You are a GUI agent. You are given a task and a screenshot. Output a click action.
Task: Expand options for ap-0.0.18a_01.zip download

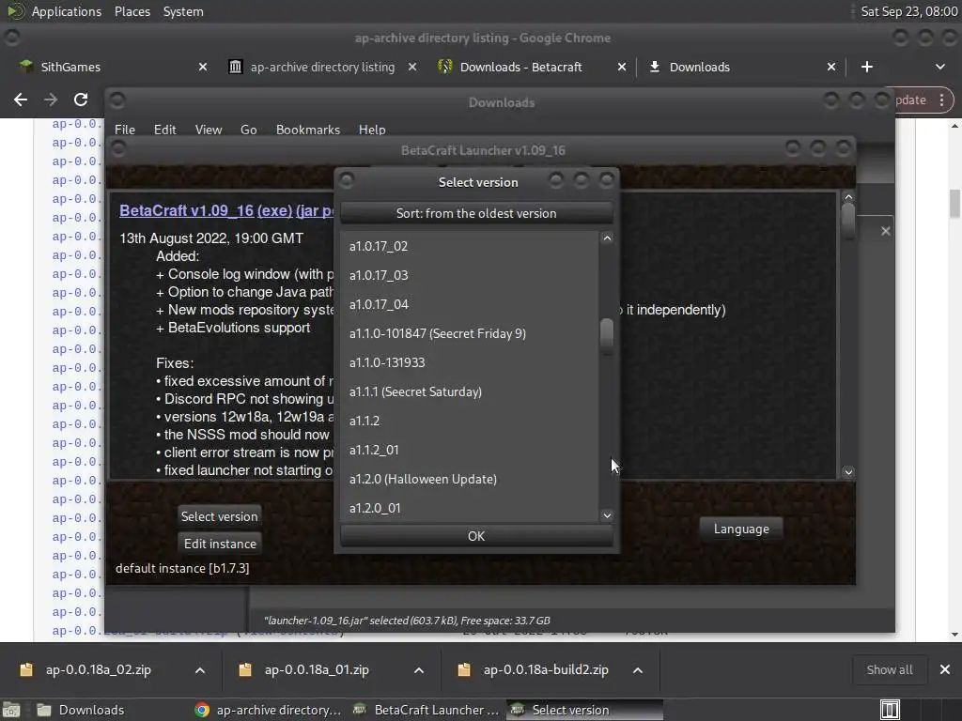point(419,670)
